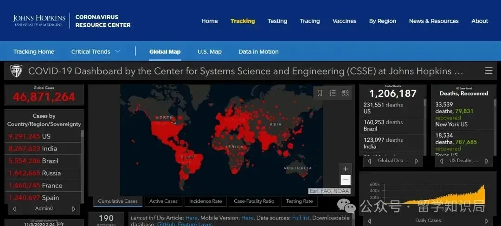The height and width of the screenshot is (226, 501).
Task: Switch to the U.S. Map tab
Action: (x=210, y=52)
